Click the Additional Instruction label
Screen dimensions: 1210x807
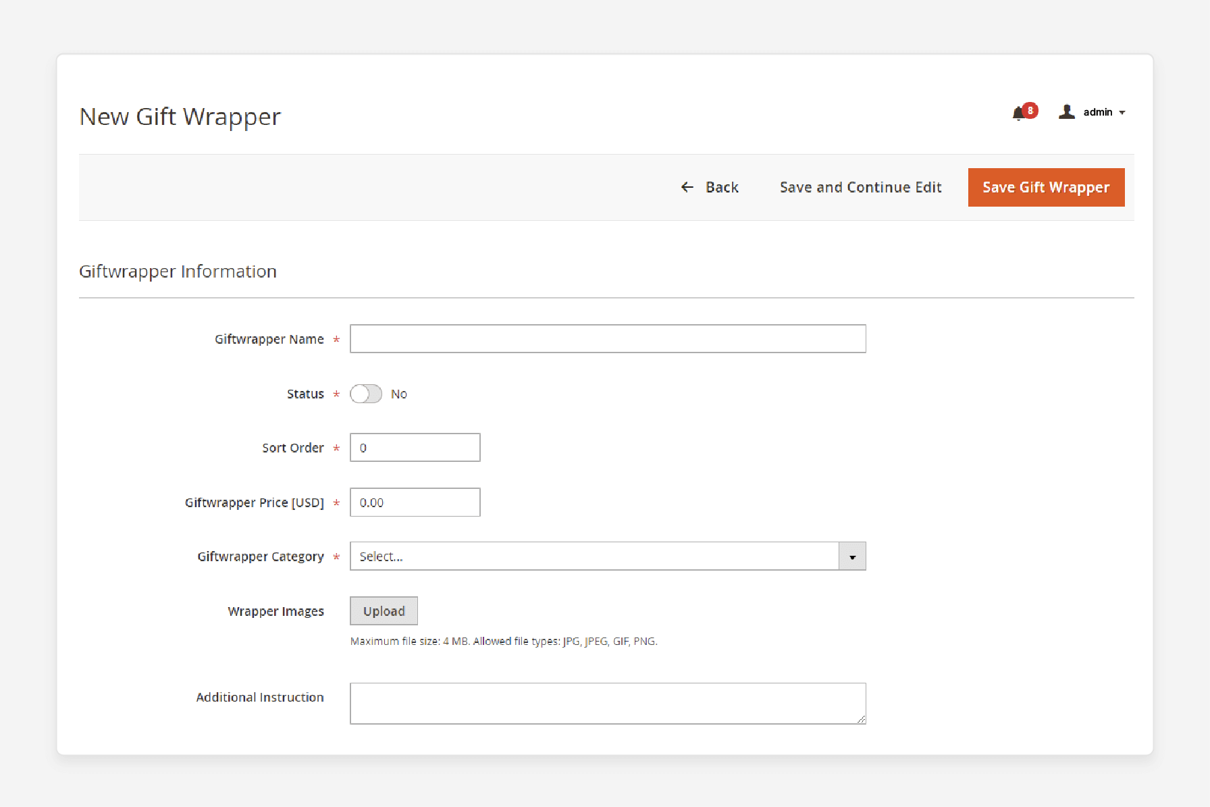coord(259,697)
